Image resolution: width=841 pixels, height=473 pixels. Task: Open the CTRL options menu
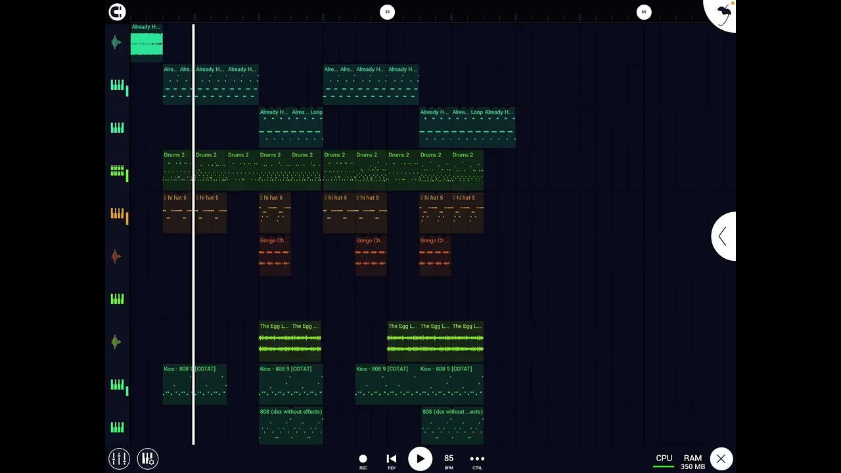pyautogui.click(x=477, y=461)
